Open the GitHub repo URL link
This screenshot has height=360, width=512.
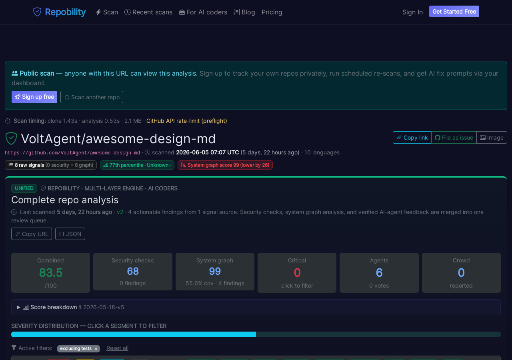[x=72, y=153]
